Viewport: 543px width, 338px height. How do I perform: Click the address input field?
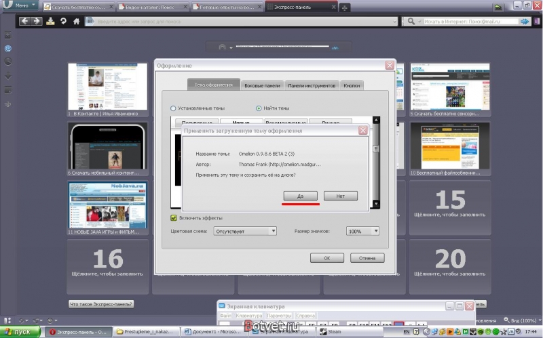point(242,22)
